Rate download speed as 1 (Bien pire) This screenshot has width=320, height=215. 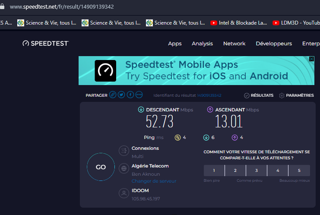[214, 171]
